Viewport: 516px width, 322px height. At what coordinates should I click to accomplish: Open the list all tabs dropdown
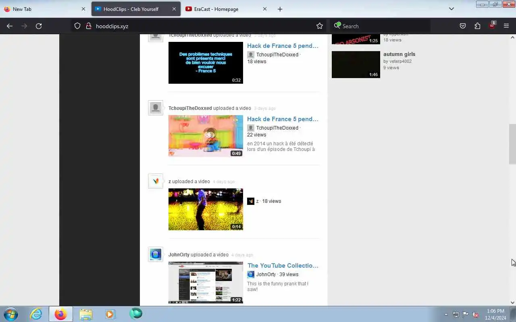point(451,9)
